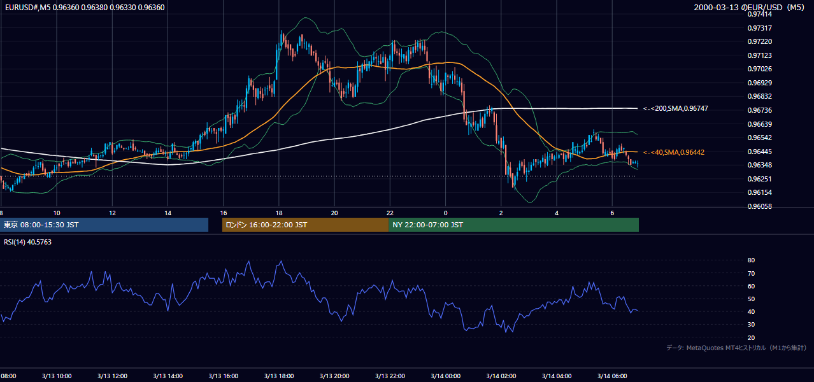This screenshot has height=382, width=814.
Task: Select the 40 SMA 0.96442 label
Action: pyautogui.click(x=674, y=152)
